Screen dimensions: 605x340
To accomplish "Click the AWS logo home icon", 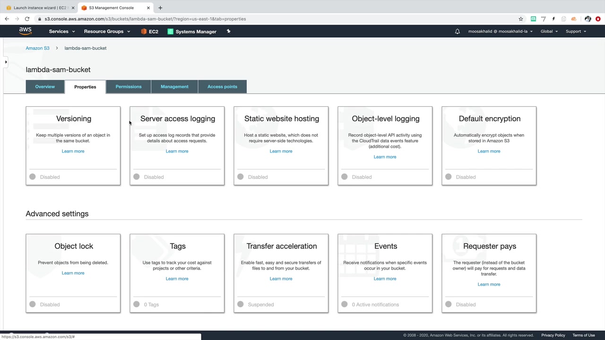I will tap(26, 31).
